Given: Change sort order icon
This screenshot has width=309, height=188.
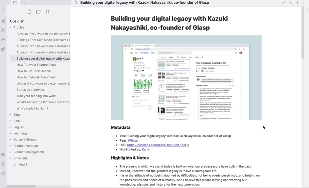Looking at the screenshot, I should click(x=47, y=12).
